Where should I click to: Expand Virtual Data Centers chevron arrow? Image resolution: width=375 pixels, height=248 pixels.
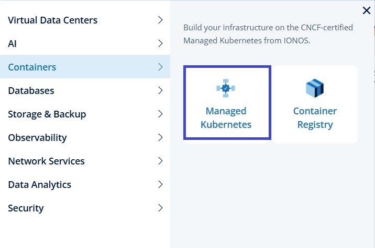pos(160,20)
